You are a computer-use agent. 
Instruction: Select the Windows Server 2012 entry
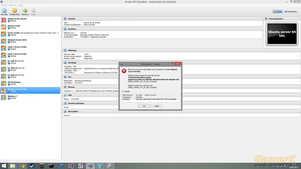coord(30,41)
